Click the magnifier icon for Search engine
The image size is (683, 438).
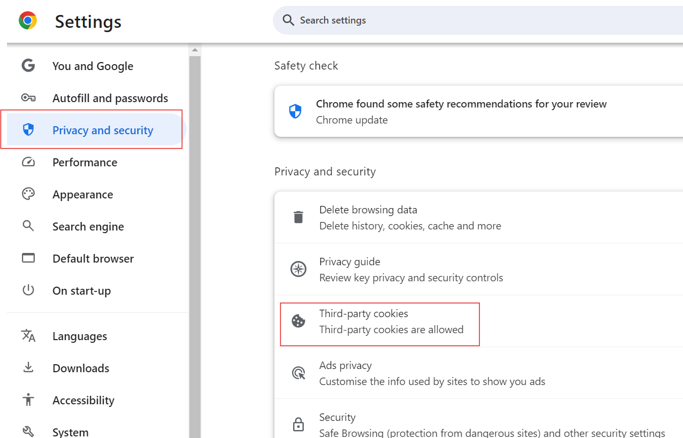[x=28, y=226]
